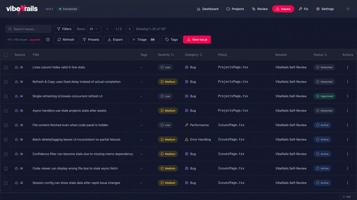Go to next page arrow

(129, 29)
